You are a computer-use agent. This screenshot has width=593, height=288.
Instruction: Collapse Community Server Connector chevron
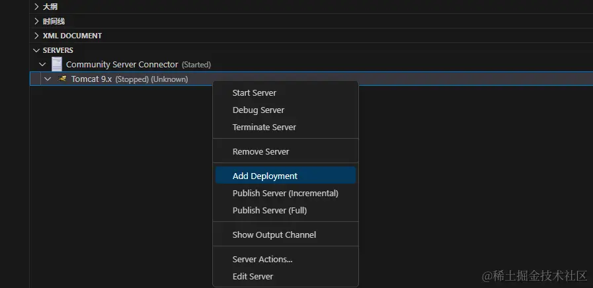[42, 65]
